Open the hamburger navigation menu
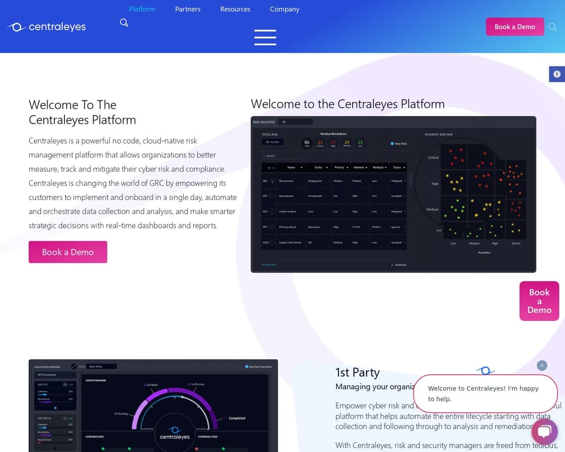Viewport: 565px width, 452px height. point(265,38)
